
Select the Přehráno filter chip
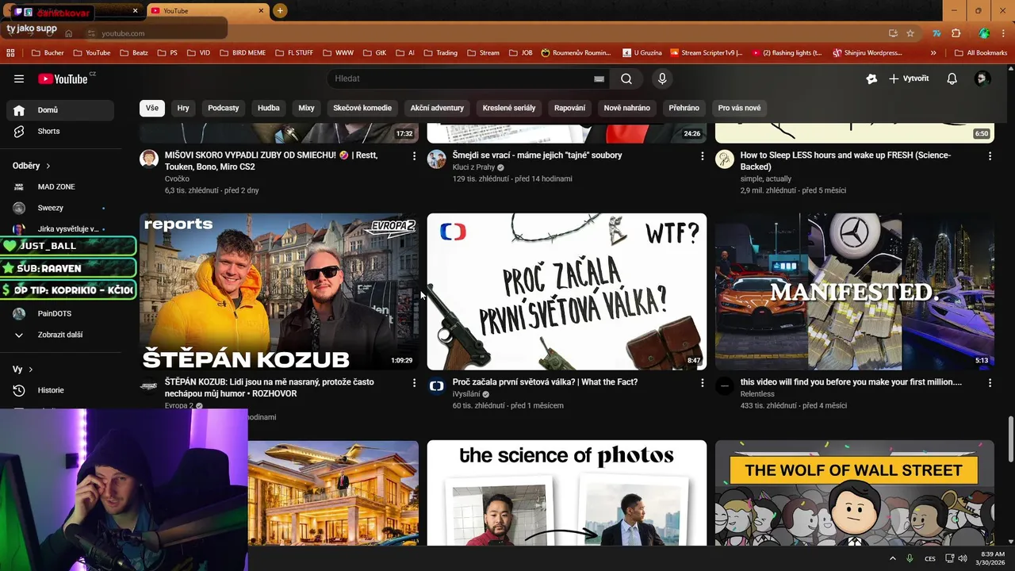[684, 108]
